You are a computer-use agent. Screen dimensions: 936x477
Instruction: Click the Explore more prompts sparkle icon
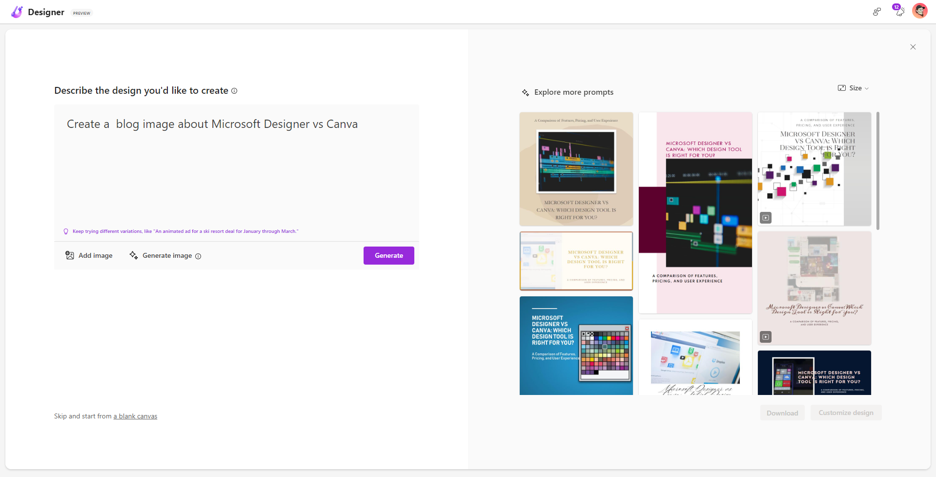pos(526,92)
